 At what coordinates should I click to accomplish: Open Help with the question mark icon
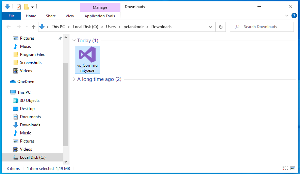(x=294, y=16)
